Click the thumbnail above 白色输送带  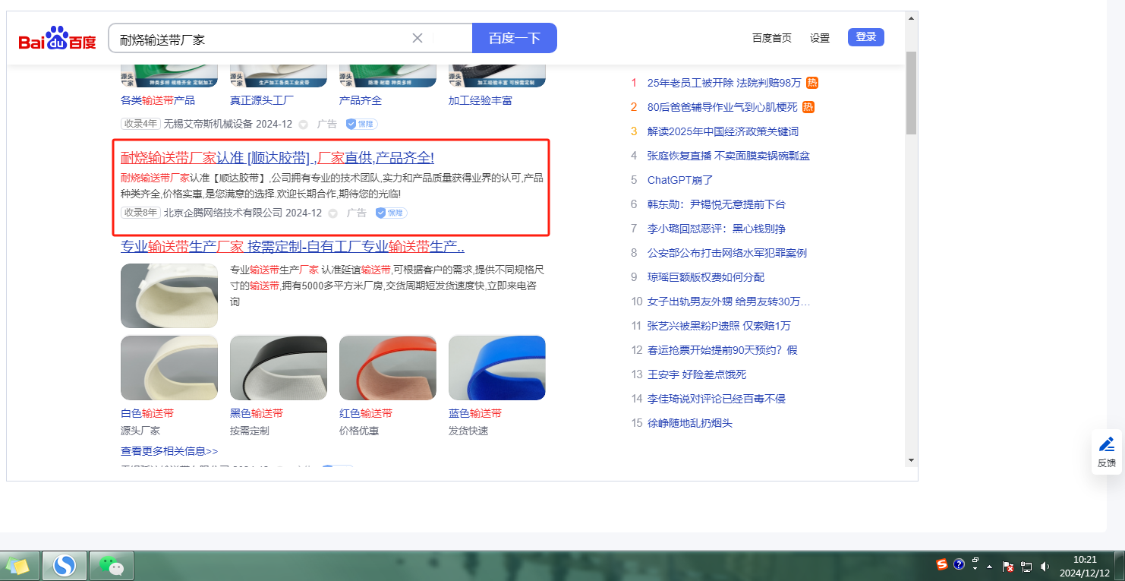pyautogui.click(x=169, y=368)
